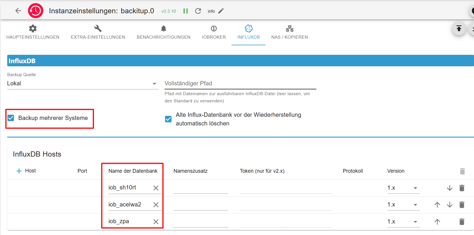Open the NAS / Kopieren tab
This screenshot has width=474, height=235.
click(x=290, y=32)
